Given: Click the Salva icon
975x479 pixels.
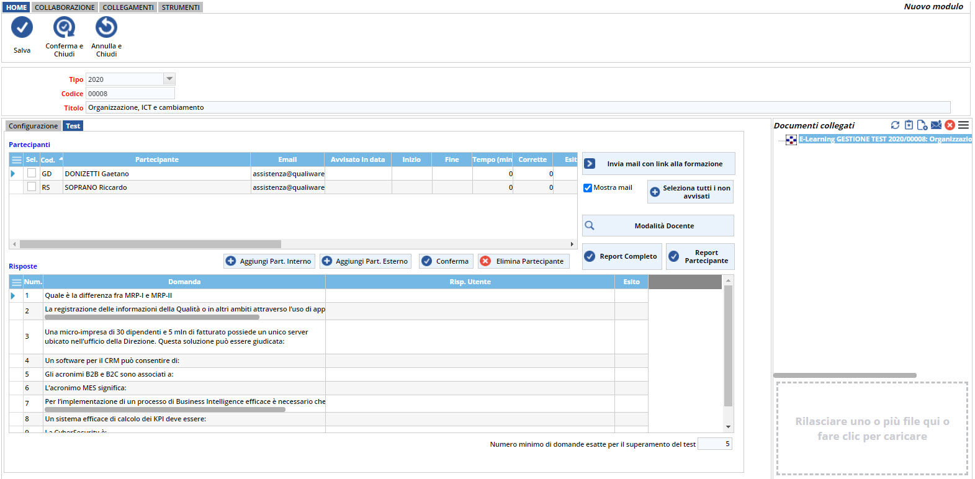Looking at the screenshot, I should point(22,28).
